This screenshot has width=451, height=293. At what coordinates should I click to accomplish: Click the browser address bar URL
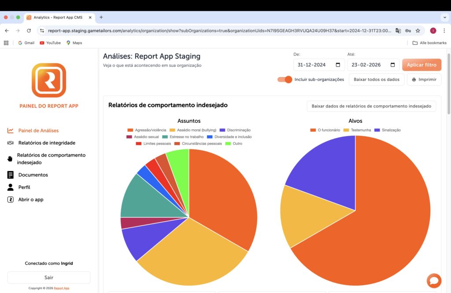(x=219, y=30)
